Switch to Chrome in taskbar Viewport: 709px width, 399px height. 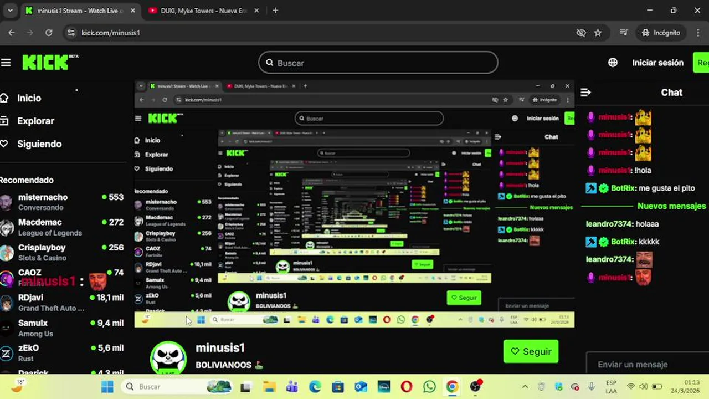(x=452, y=387)
